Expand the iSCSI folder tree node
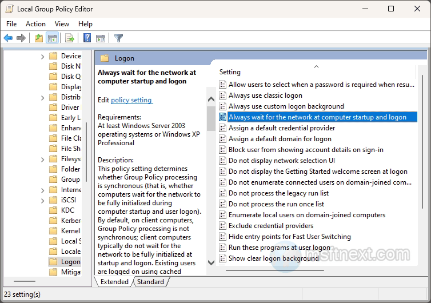Screen dimensions: 431x303 (43, 200)
